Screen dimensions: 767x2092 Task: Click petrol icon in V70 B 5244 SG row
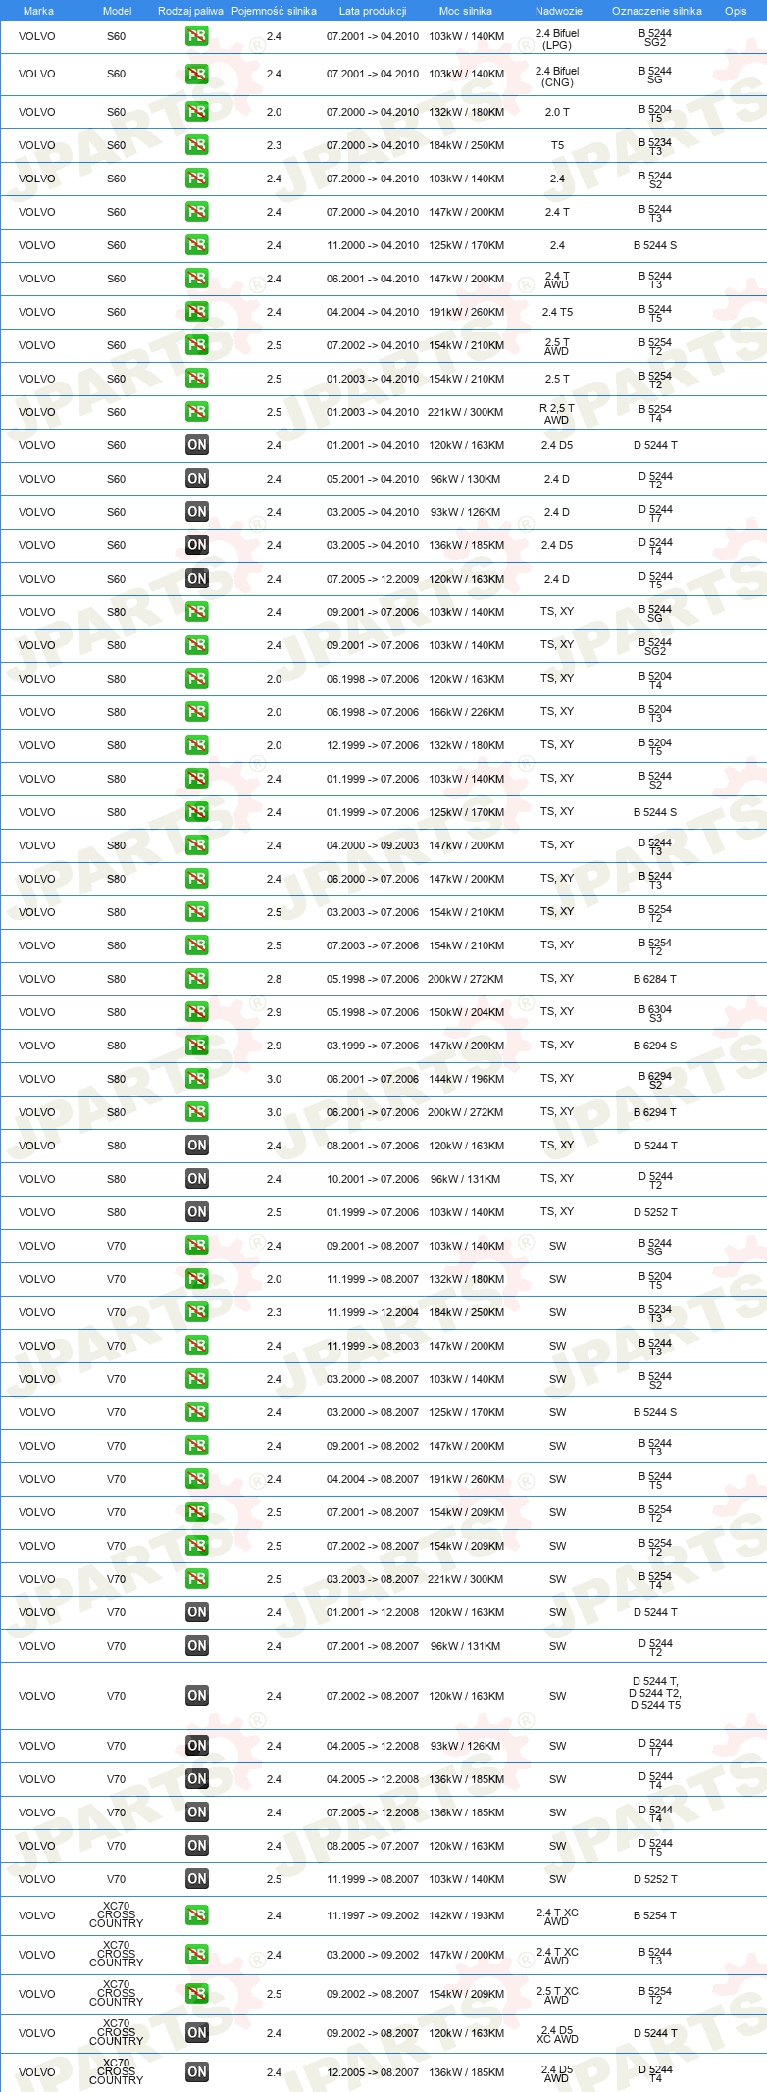pos(197,1246)
